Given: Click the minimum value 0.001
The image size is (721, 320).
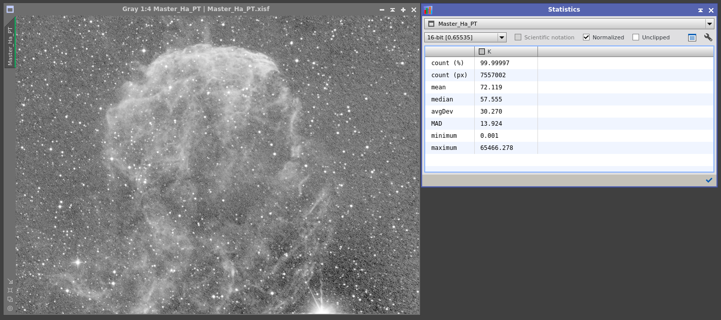Looking at the screenshot, I should point(489,136).
